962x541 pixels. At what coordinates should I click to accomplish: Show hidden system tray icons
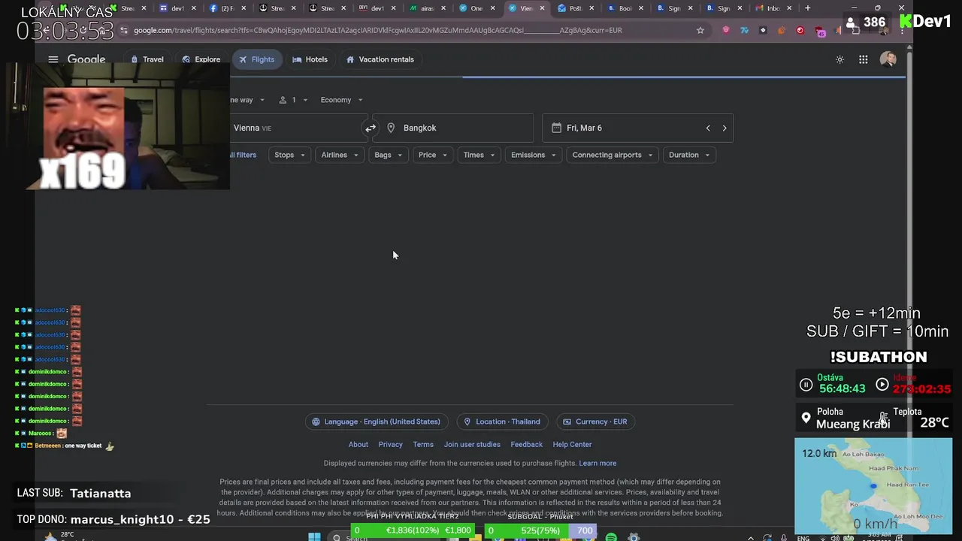(x=750, y=538)
